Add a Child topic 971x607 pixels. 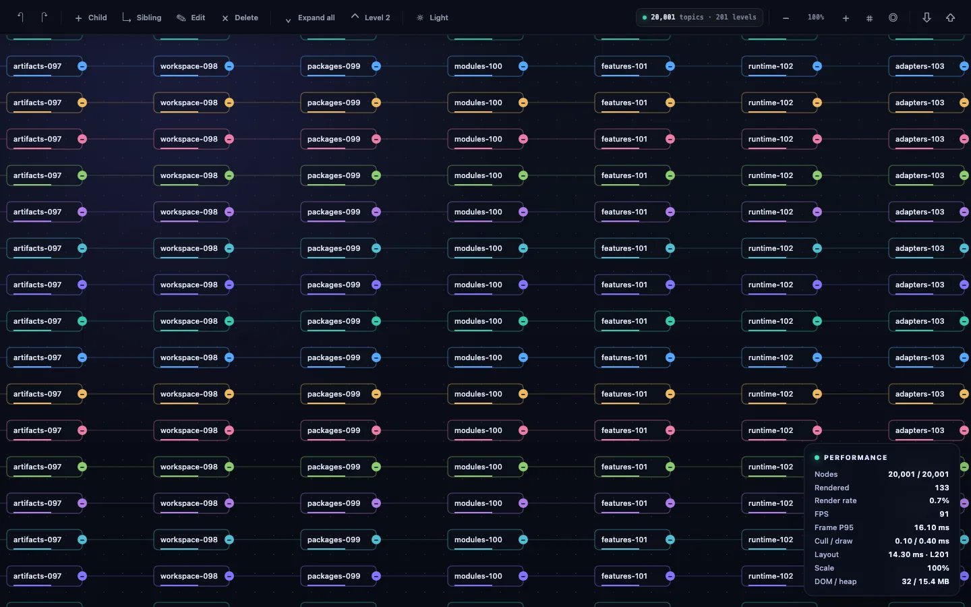pos(91,18)
